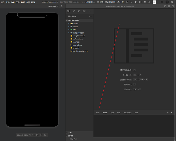Close the bottom debugger panel
The width and height of the screenshot is (176, 141).
pos(171,113)
